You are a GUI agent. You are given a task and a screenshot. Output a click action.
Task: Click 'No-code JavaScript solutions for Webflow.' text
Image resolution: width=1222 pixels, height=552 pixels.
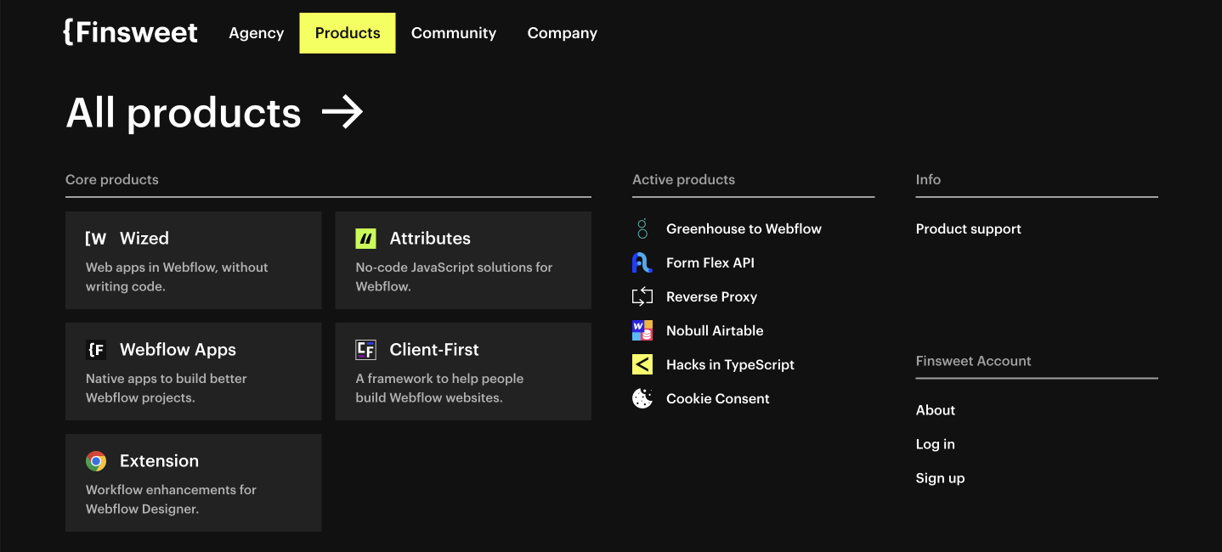click(x=454, y=277)
